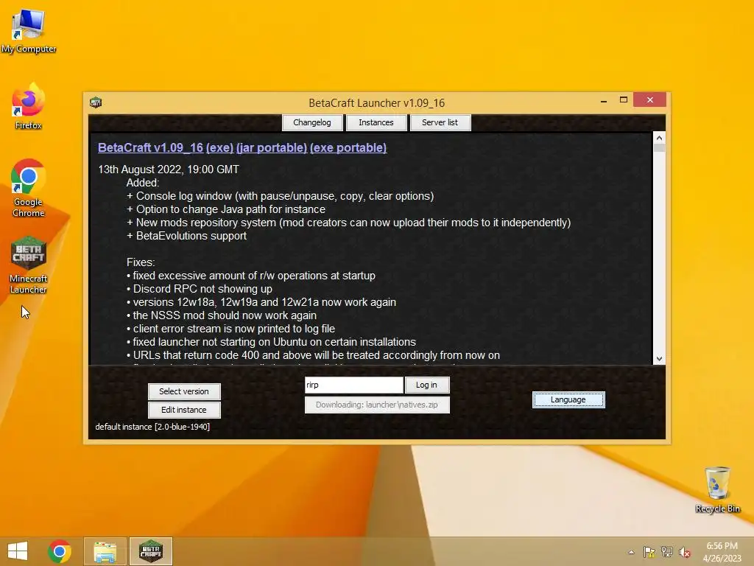Open the Windows Start button

(x=18, y=551)
